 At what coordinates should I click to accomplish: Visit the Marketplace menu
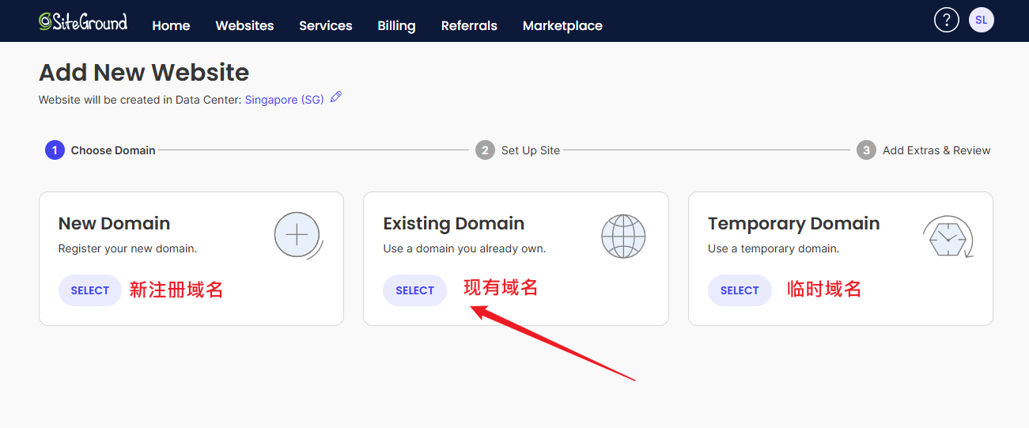562,25
